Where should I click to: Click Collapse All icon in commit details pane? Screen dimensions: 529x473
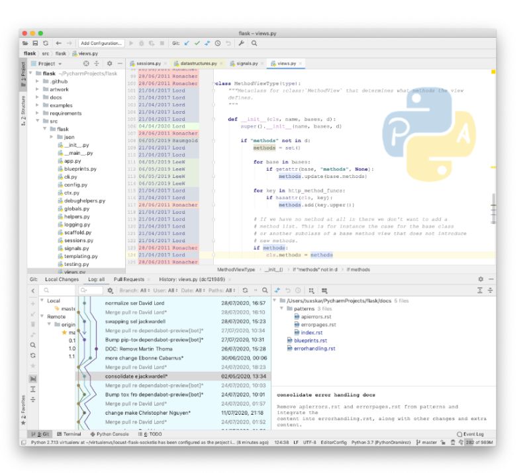[x=490, y=290]
